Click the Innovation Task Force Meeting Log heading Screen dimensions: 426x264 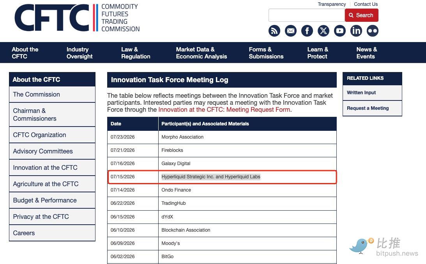click(170, 80)
